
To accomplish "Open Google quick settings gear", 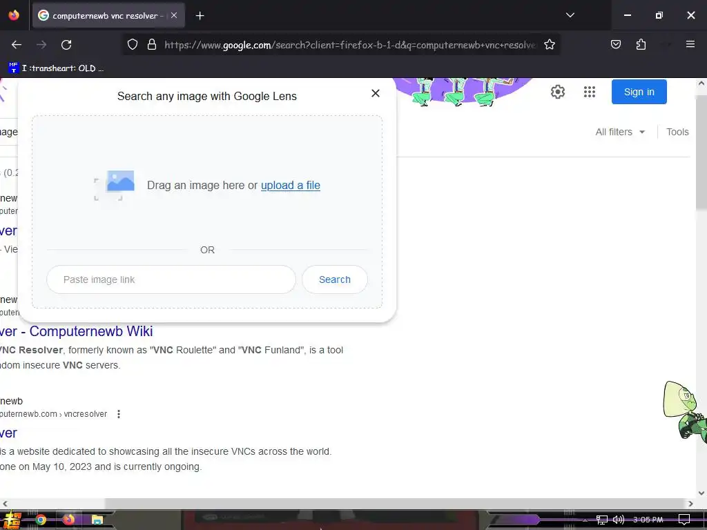I will (x=558, y=92).
